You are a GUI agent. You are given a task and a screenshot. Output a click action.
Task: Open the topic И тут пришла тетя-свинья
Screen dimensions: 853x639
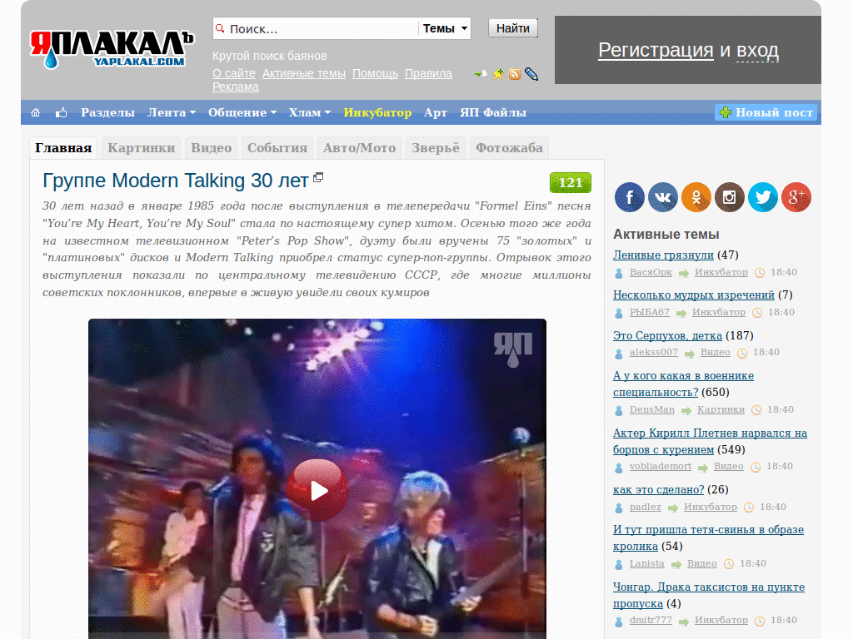[708, 538]
